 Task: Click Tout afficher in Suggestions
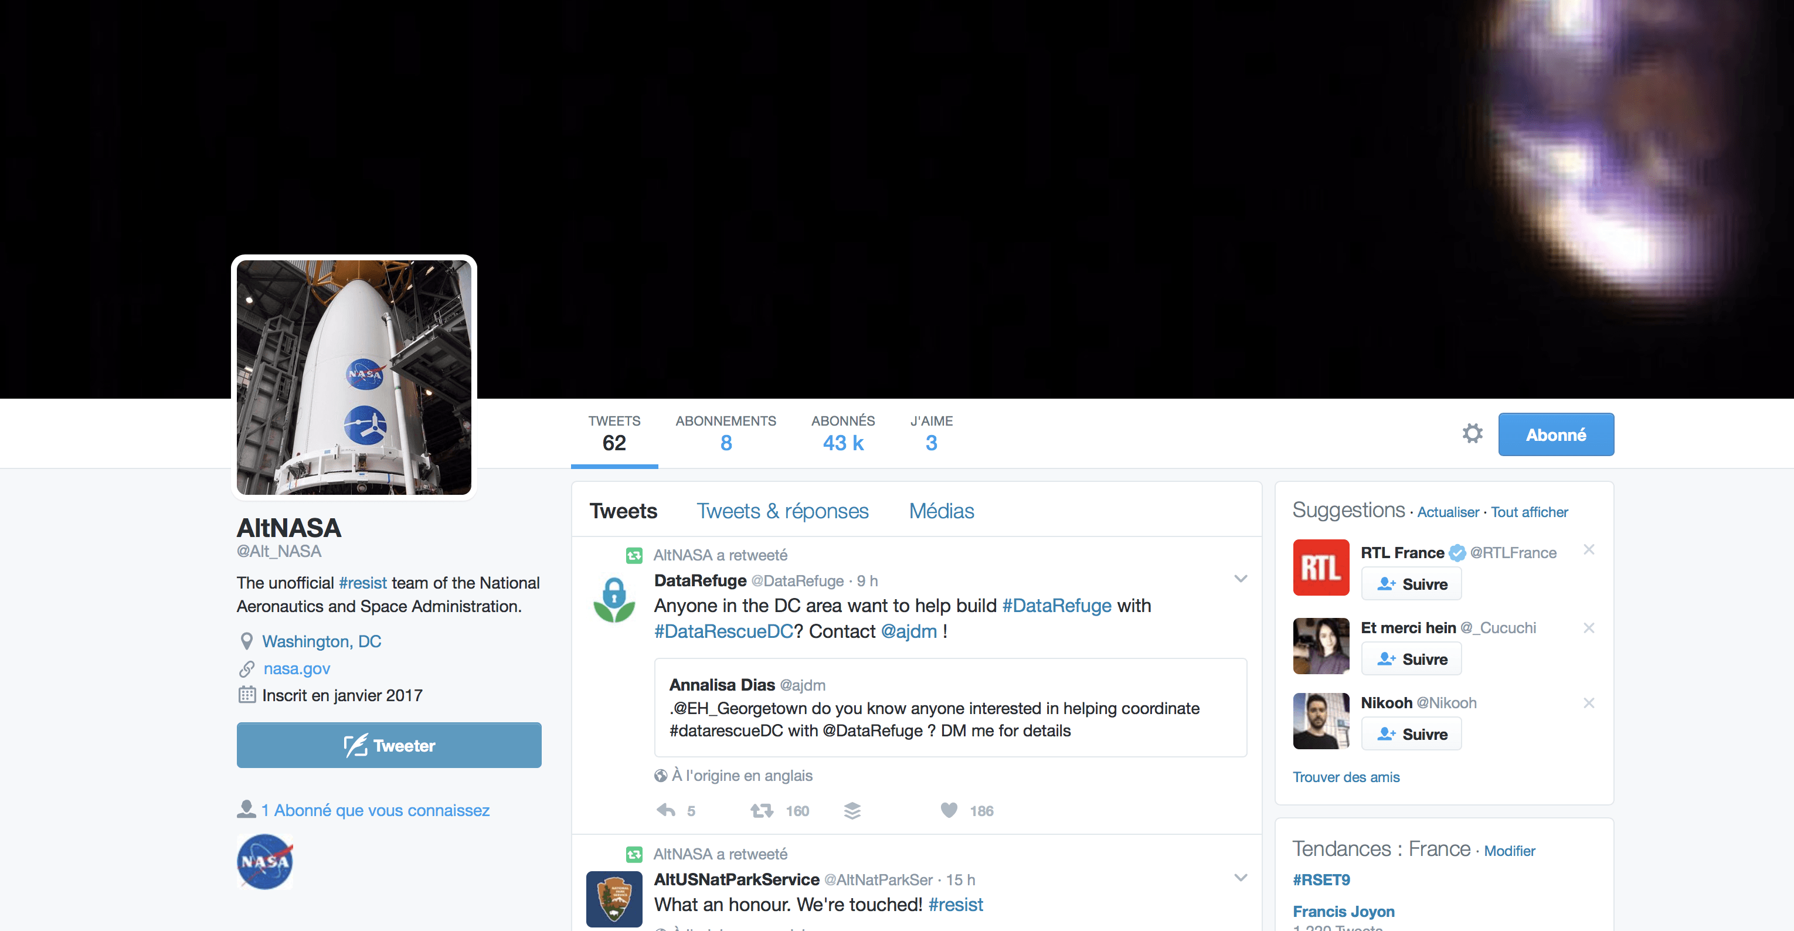tap(1530, 512)
